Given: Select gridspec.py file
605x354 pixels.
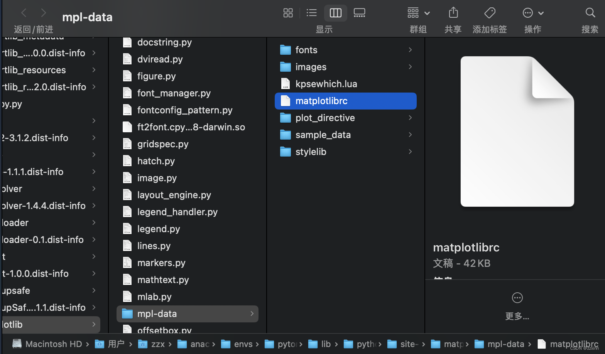Looking at the screenshot, I should point(188,144).
